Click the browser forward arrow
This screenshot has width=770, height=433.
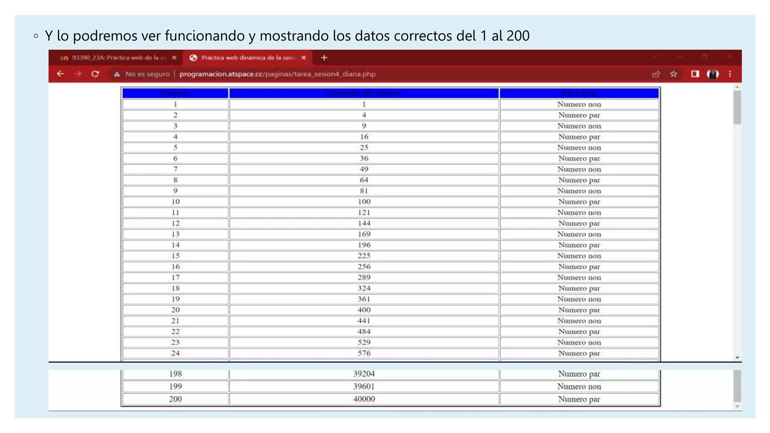[78, 74]
